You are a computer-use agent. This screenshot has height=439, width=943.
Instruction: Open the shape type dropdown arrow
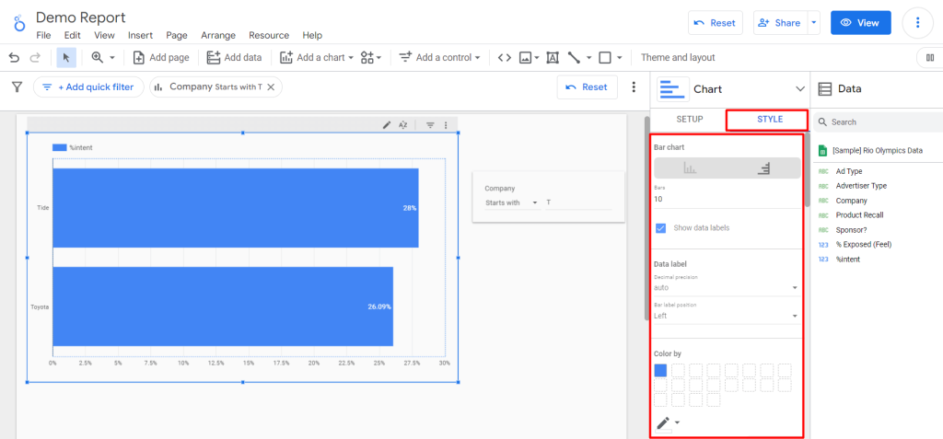point(620,58)
